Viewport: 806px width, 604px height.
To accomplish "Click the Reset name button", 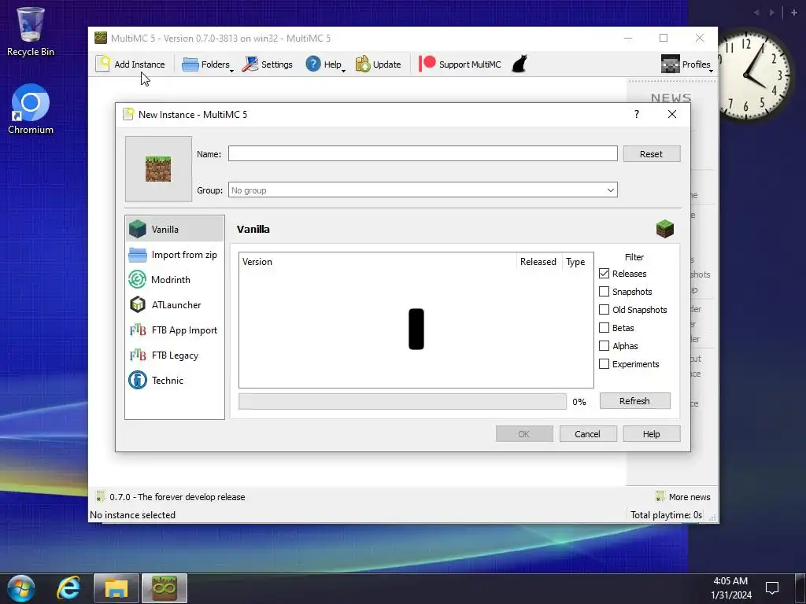I will tap(651, 153).
